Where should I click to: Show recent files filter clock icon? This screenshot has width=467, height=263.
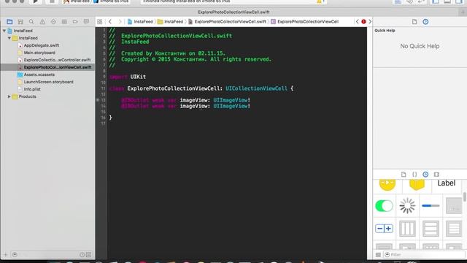[82, 255]
